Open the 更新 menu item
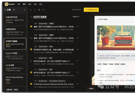Image resolution: width=135 pixels, height=93 pixels. point(41,4)
